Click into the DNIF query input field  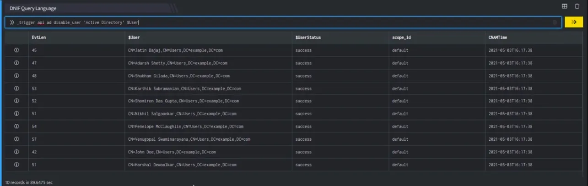point(283,22)
